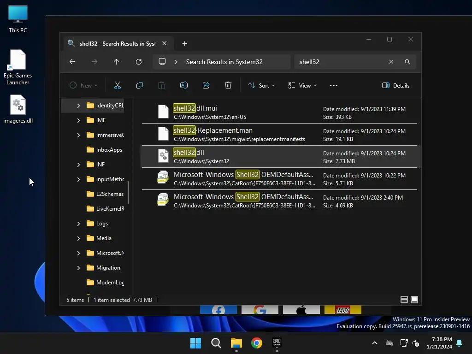
Task: Refresh the search results
Action: pyautogui.click(x=138, y=62)
